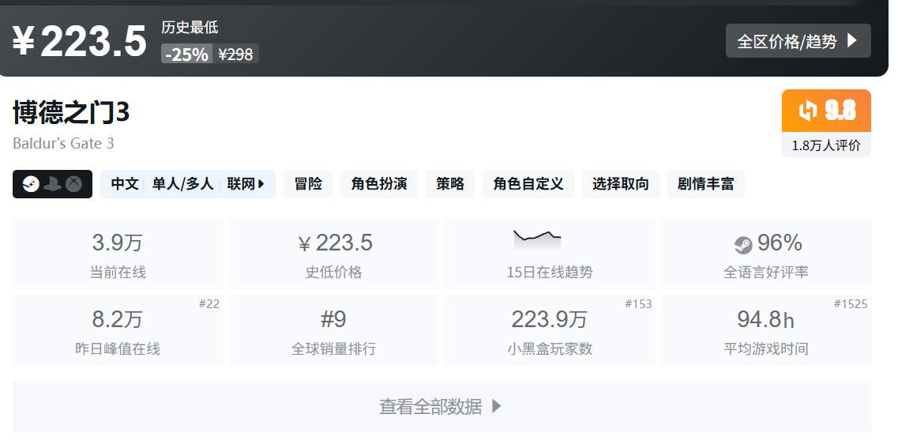Image resolution: width=898 pixels, height=448 pixels.
Task: Click the 历史最低 lowest-price label
Action: pyautogui.click(x=190, y=27)
